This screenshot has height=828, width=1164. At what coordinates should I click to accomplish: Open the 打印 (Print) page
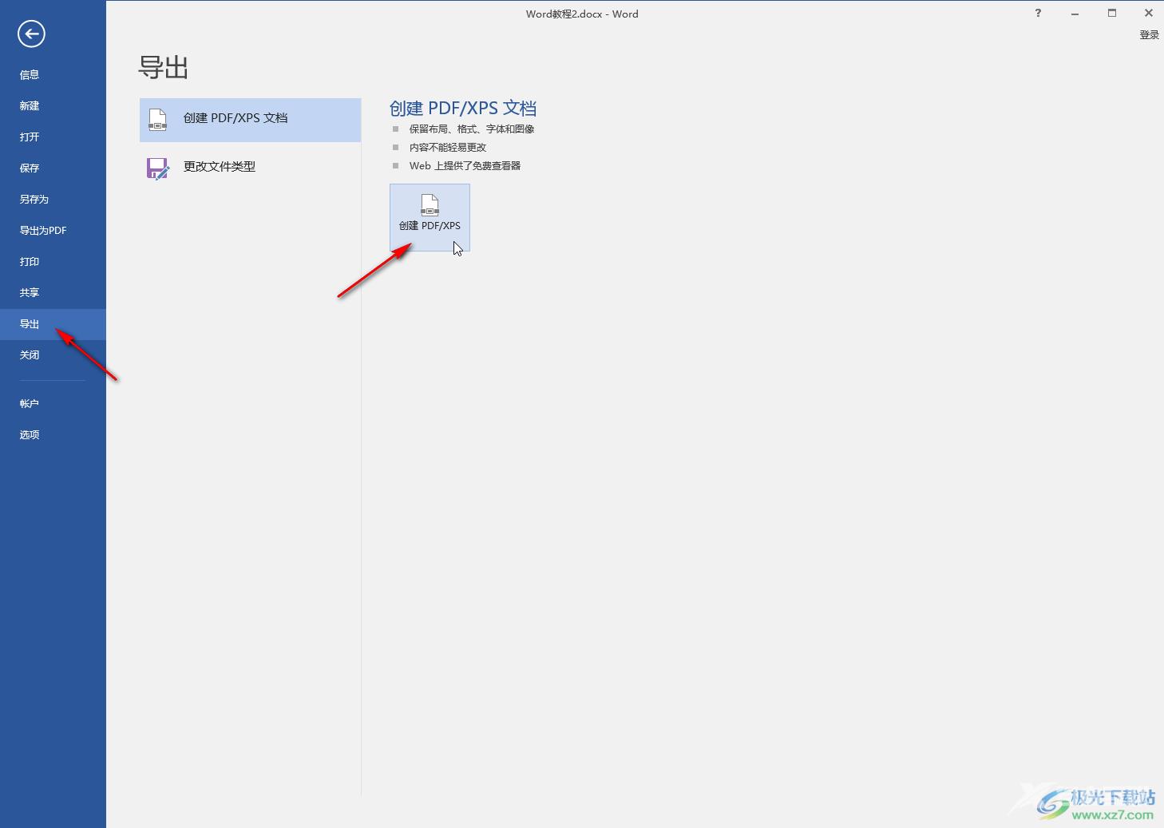53,261
